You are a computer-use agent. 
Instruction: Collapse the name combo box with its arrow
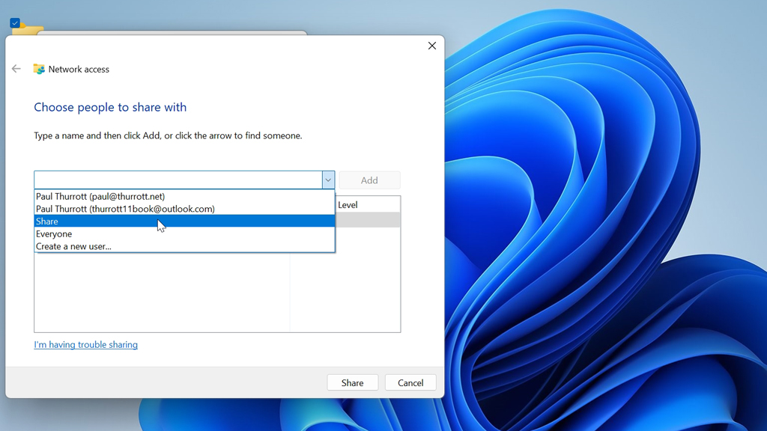pyautogui.click(x=328, y=180)
